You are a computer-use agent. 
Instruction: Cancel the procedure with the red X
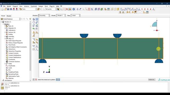click(x=36, y=80)
